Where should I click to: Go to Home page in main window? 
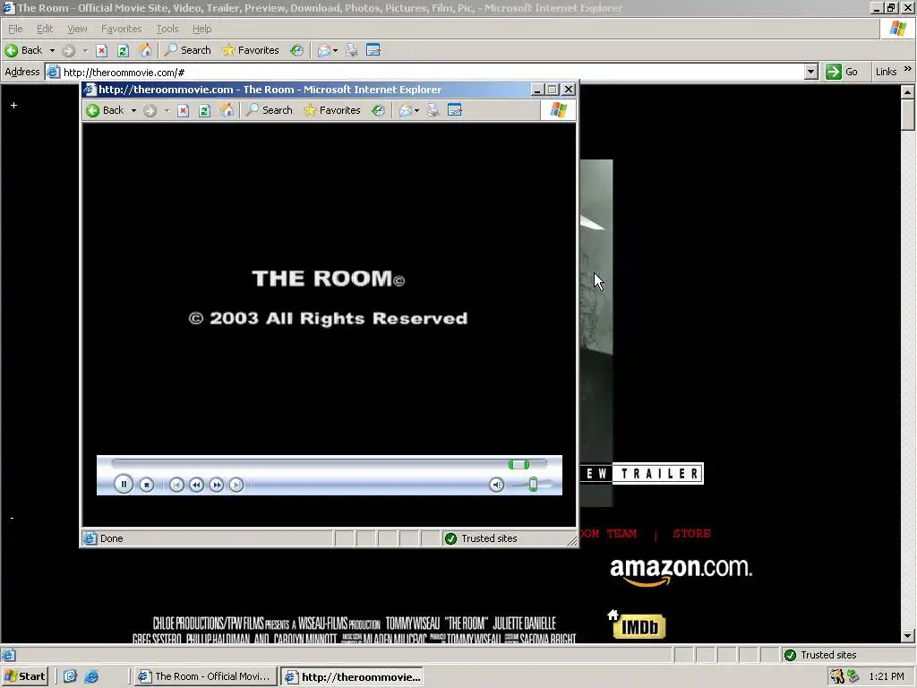click(x=144, y=50)
